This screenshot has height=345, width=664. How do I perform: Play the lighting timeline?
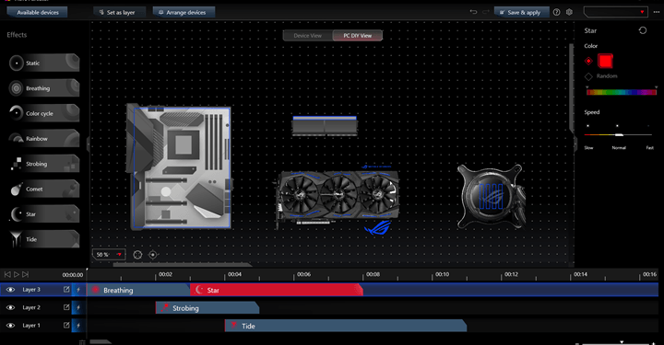17,274
